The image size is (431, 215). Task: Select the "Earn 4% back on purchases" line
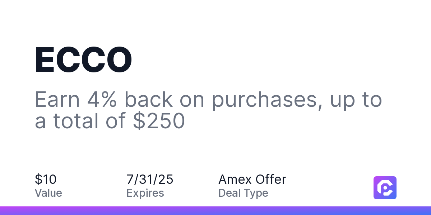pyautogui.click(x=208, y=100)
